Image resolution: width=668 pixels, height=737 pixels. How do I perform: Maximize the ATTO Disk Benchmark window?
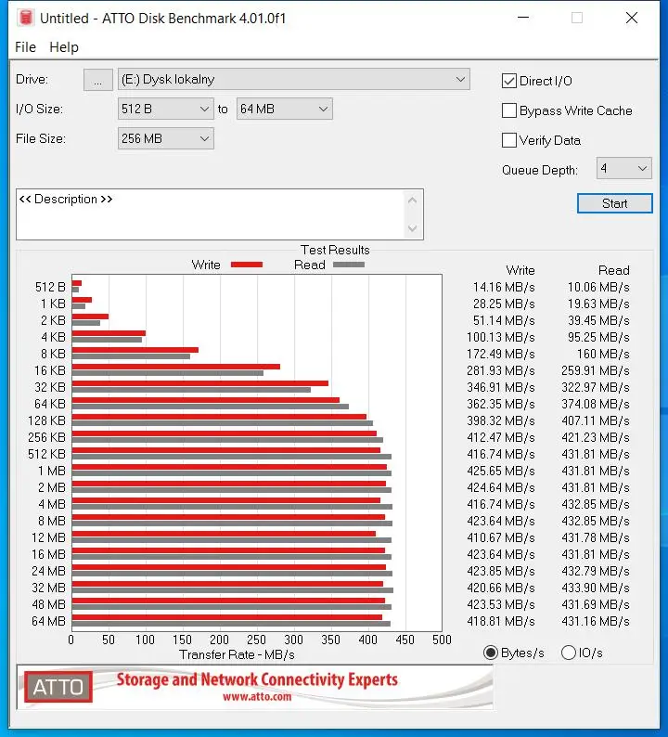coord(577,18)
